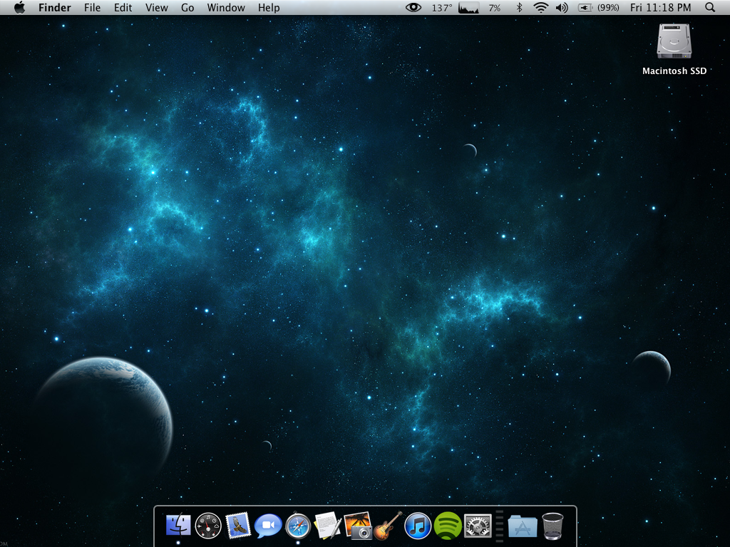Open Finder from the Dock
Screen dimensions: 730x547
click(x=178, y=526)
